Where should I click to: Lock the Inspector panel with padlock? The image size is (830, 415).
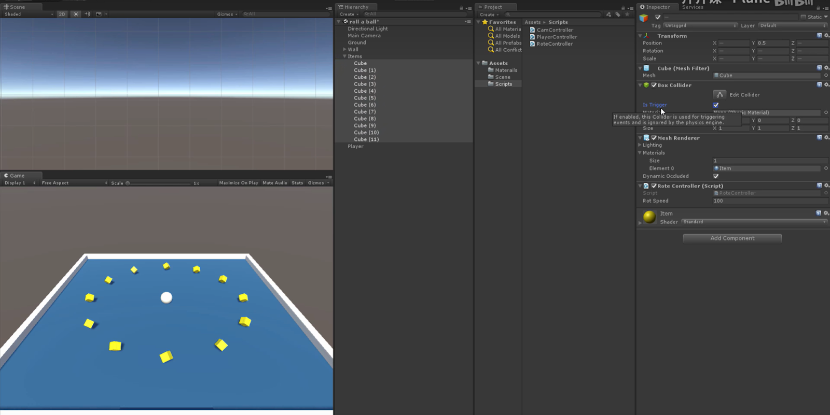pos(819,7)
